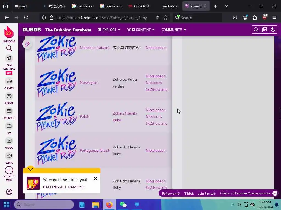The height and width of the screenshot is (210, 281).
Task: Go back to the previous page
Action: coord(7,17)
